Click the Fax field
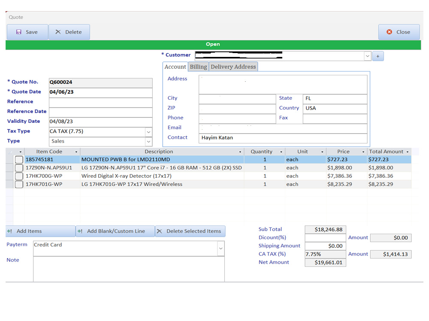Viewport: 429px width, 321px height. 335,119
